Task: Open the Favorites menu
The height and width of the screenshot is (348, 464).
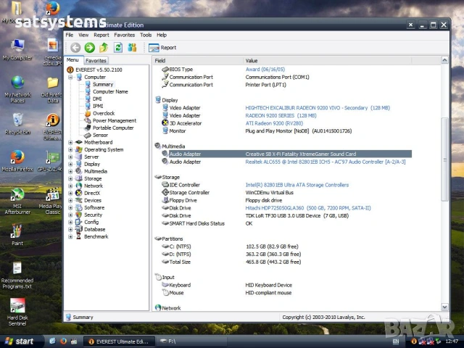Action: pyautogui.click(x=124, y=35)
